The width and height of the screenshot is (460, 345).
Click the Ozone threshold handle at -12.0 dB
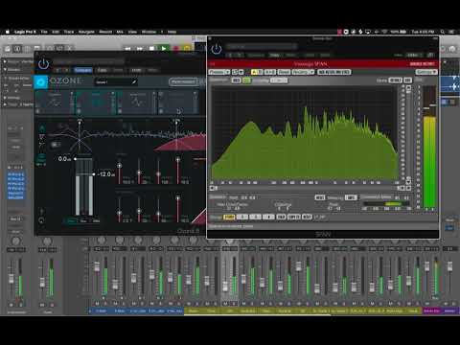click(x=94, y=174)
